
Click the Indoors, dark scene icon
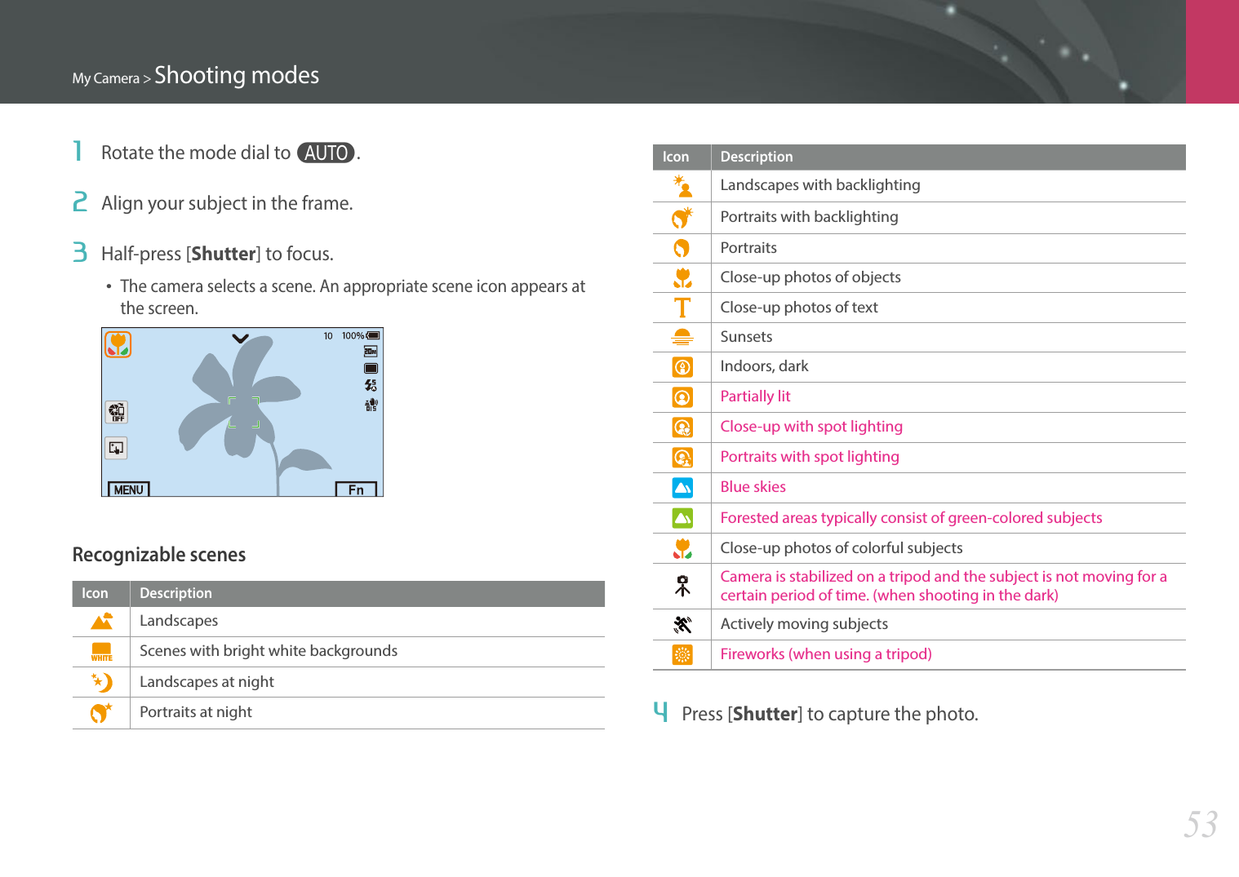click(682, 367)
